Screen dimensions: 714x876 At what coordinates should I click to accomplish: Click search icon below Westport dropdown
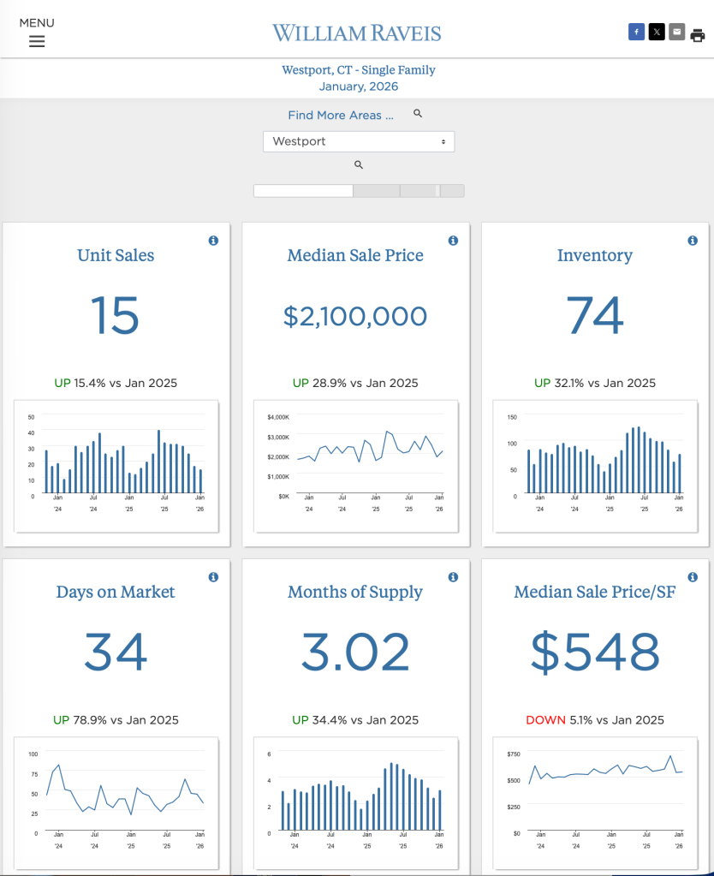click(x=359, y=164)
